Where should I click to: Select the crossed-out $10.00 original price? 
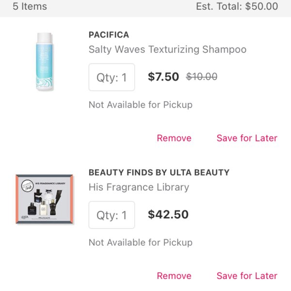(202, 77)
